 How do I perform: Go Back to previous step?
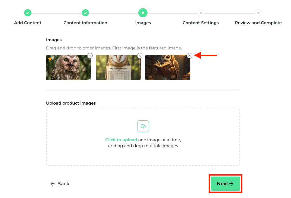(x=60, y=184)
